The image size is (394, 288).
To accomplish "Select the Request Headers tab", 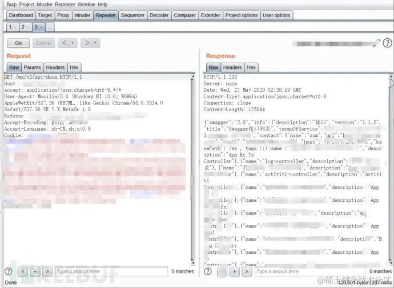I will coord(55,67).
